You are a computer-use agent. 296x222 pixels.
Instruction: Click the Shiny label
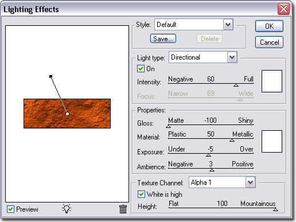(246, 120)
